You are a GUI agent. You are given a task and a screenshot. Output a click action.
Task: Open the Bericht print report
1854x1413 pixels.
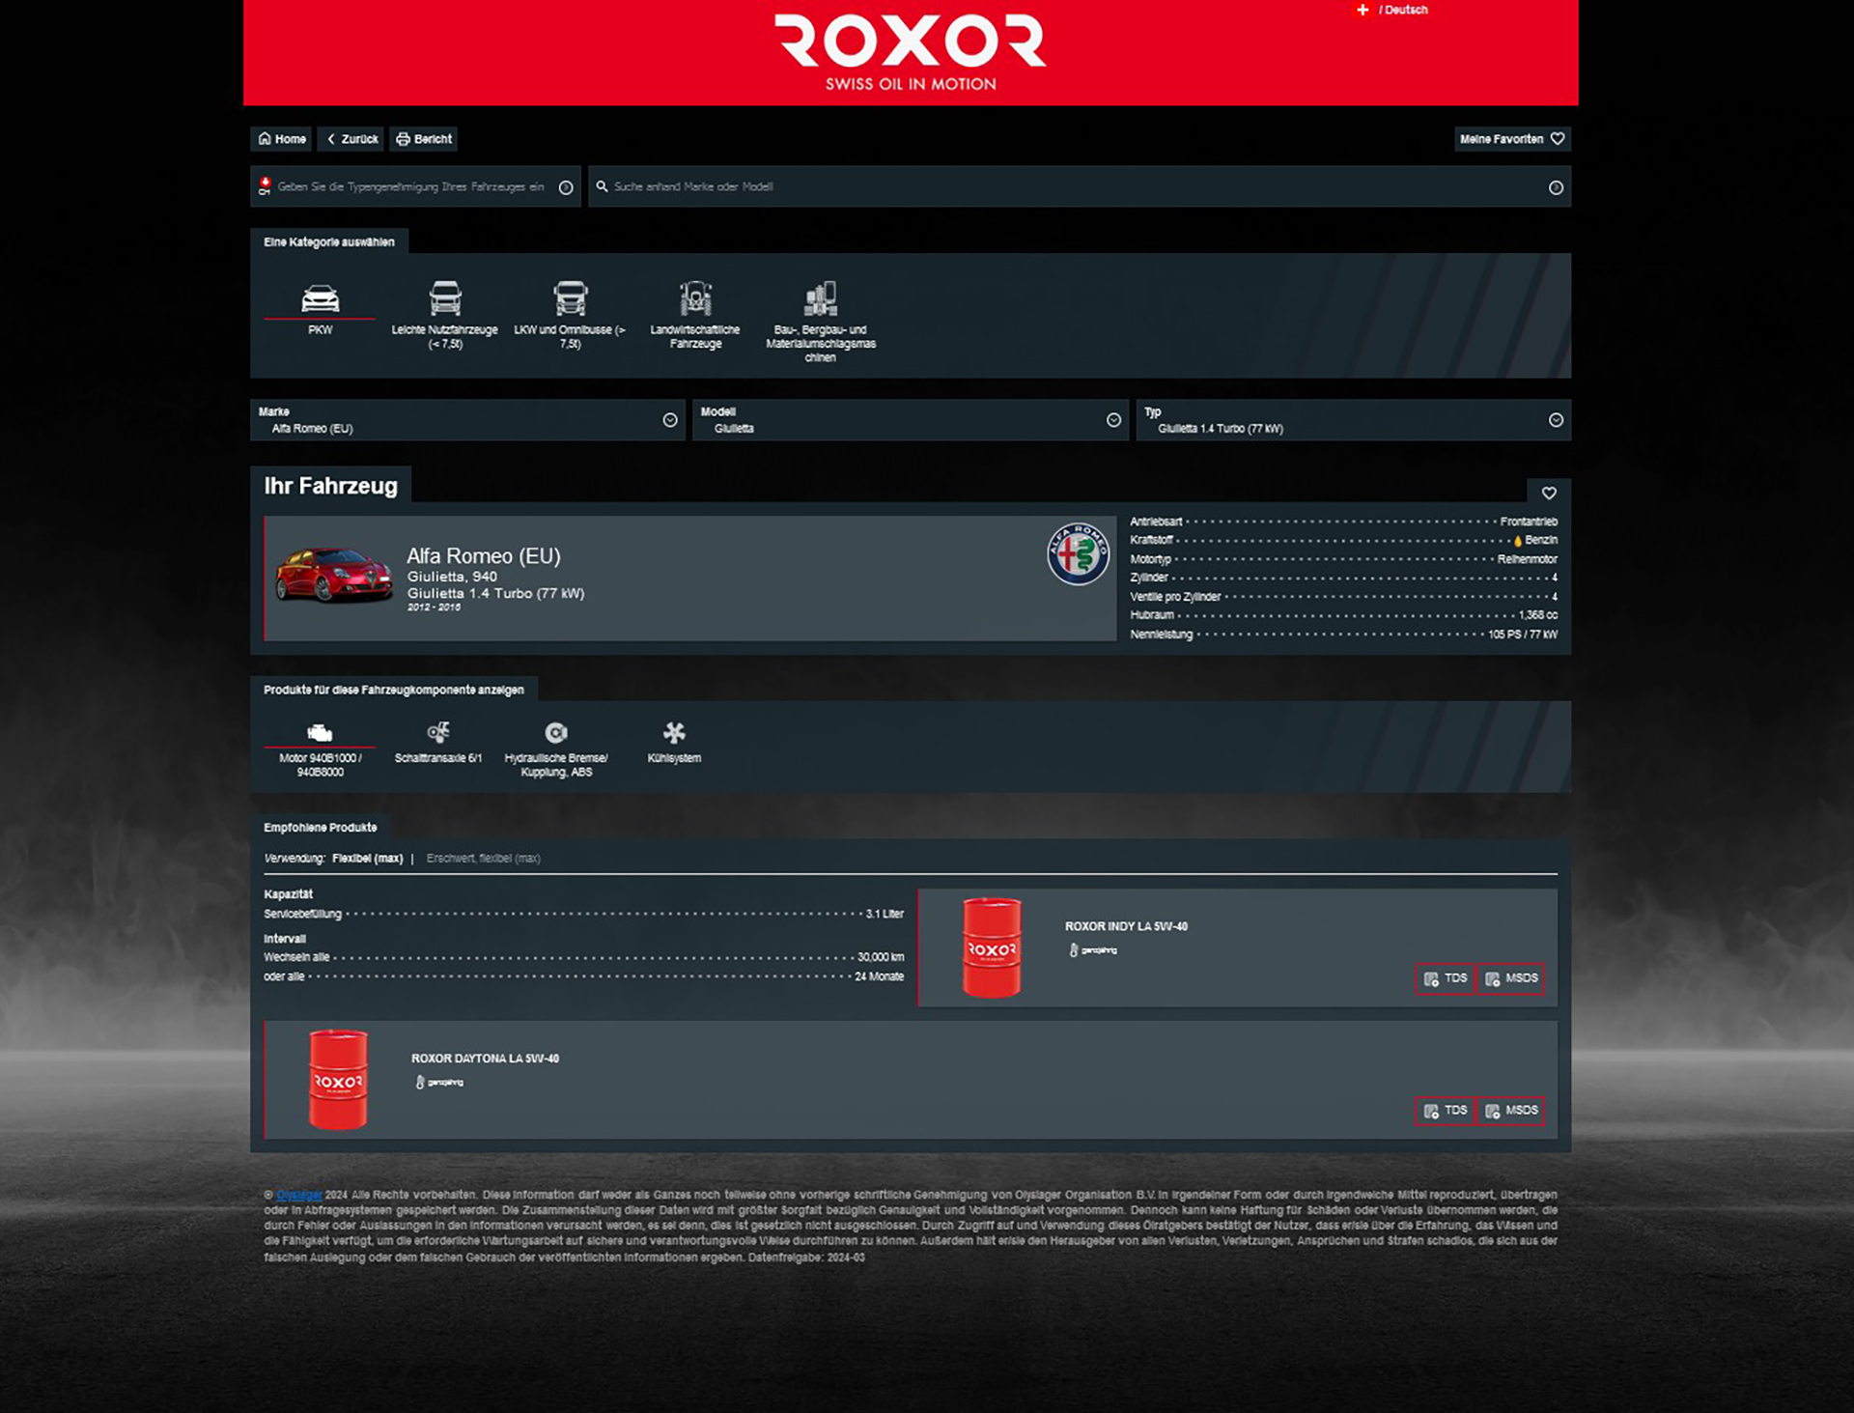click(x=424, y=139)
